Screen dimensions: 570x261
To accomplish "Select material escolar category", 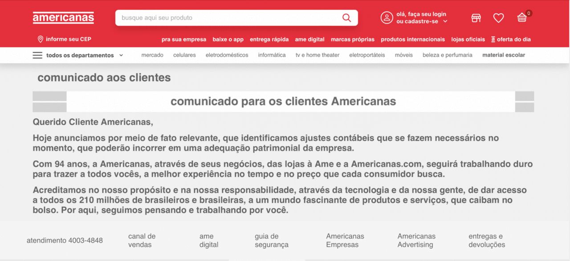I will [x=504, y=55].
